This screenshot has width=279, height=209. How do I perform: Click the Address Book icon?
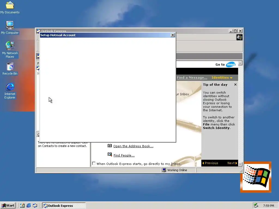tap(110, 146)
